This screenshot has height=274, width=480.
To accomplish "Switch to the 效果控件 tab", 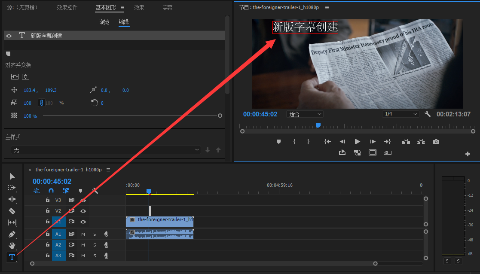I will click(x=67, y=7).
